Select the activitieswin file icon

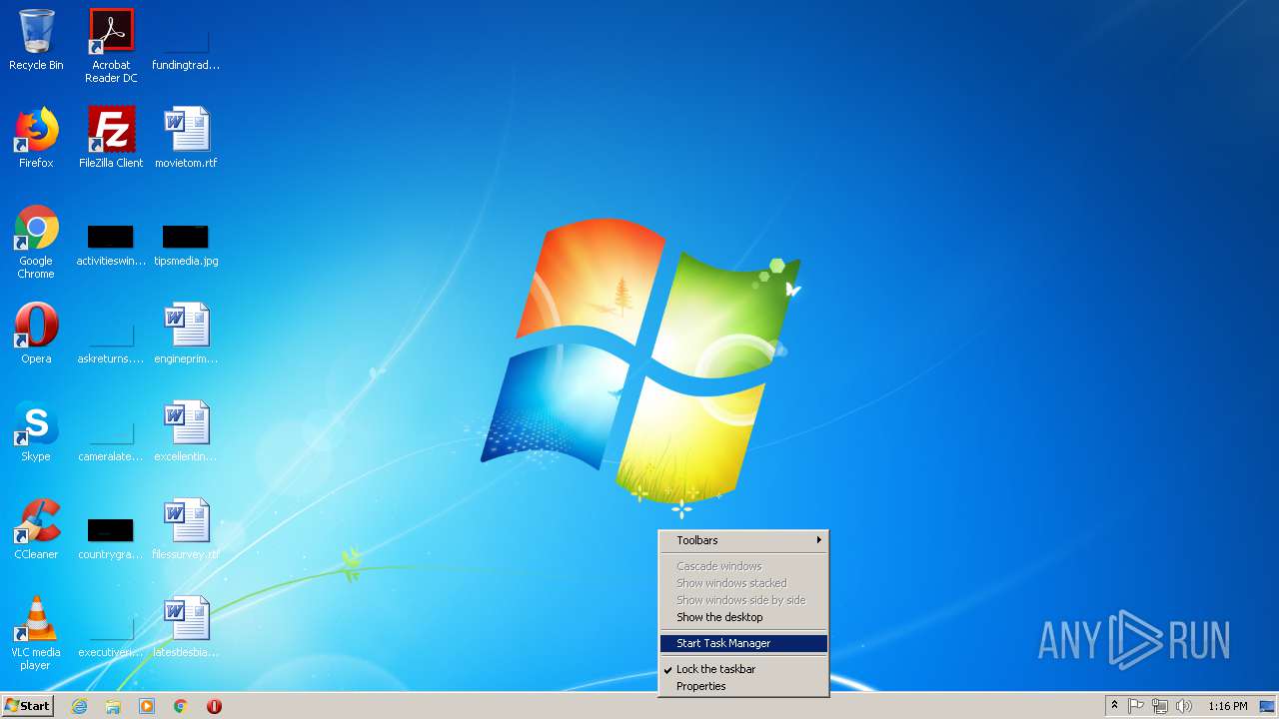(111, 246)
